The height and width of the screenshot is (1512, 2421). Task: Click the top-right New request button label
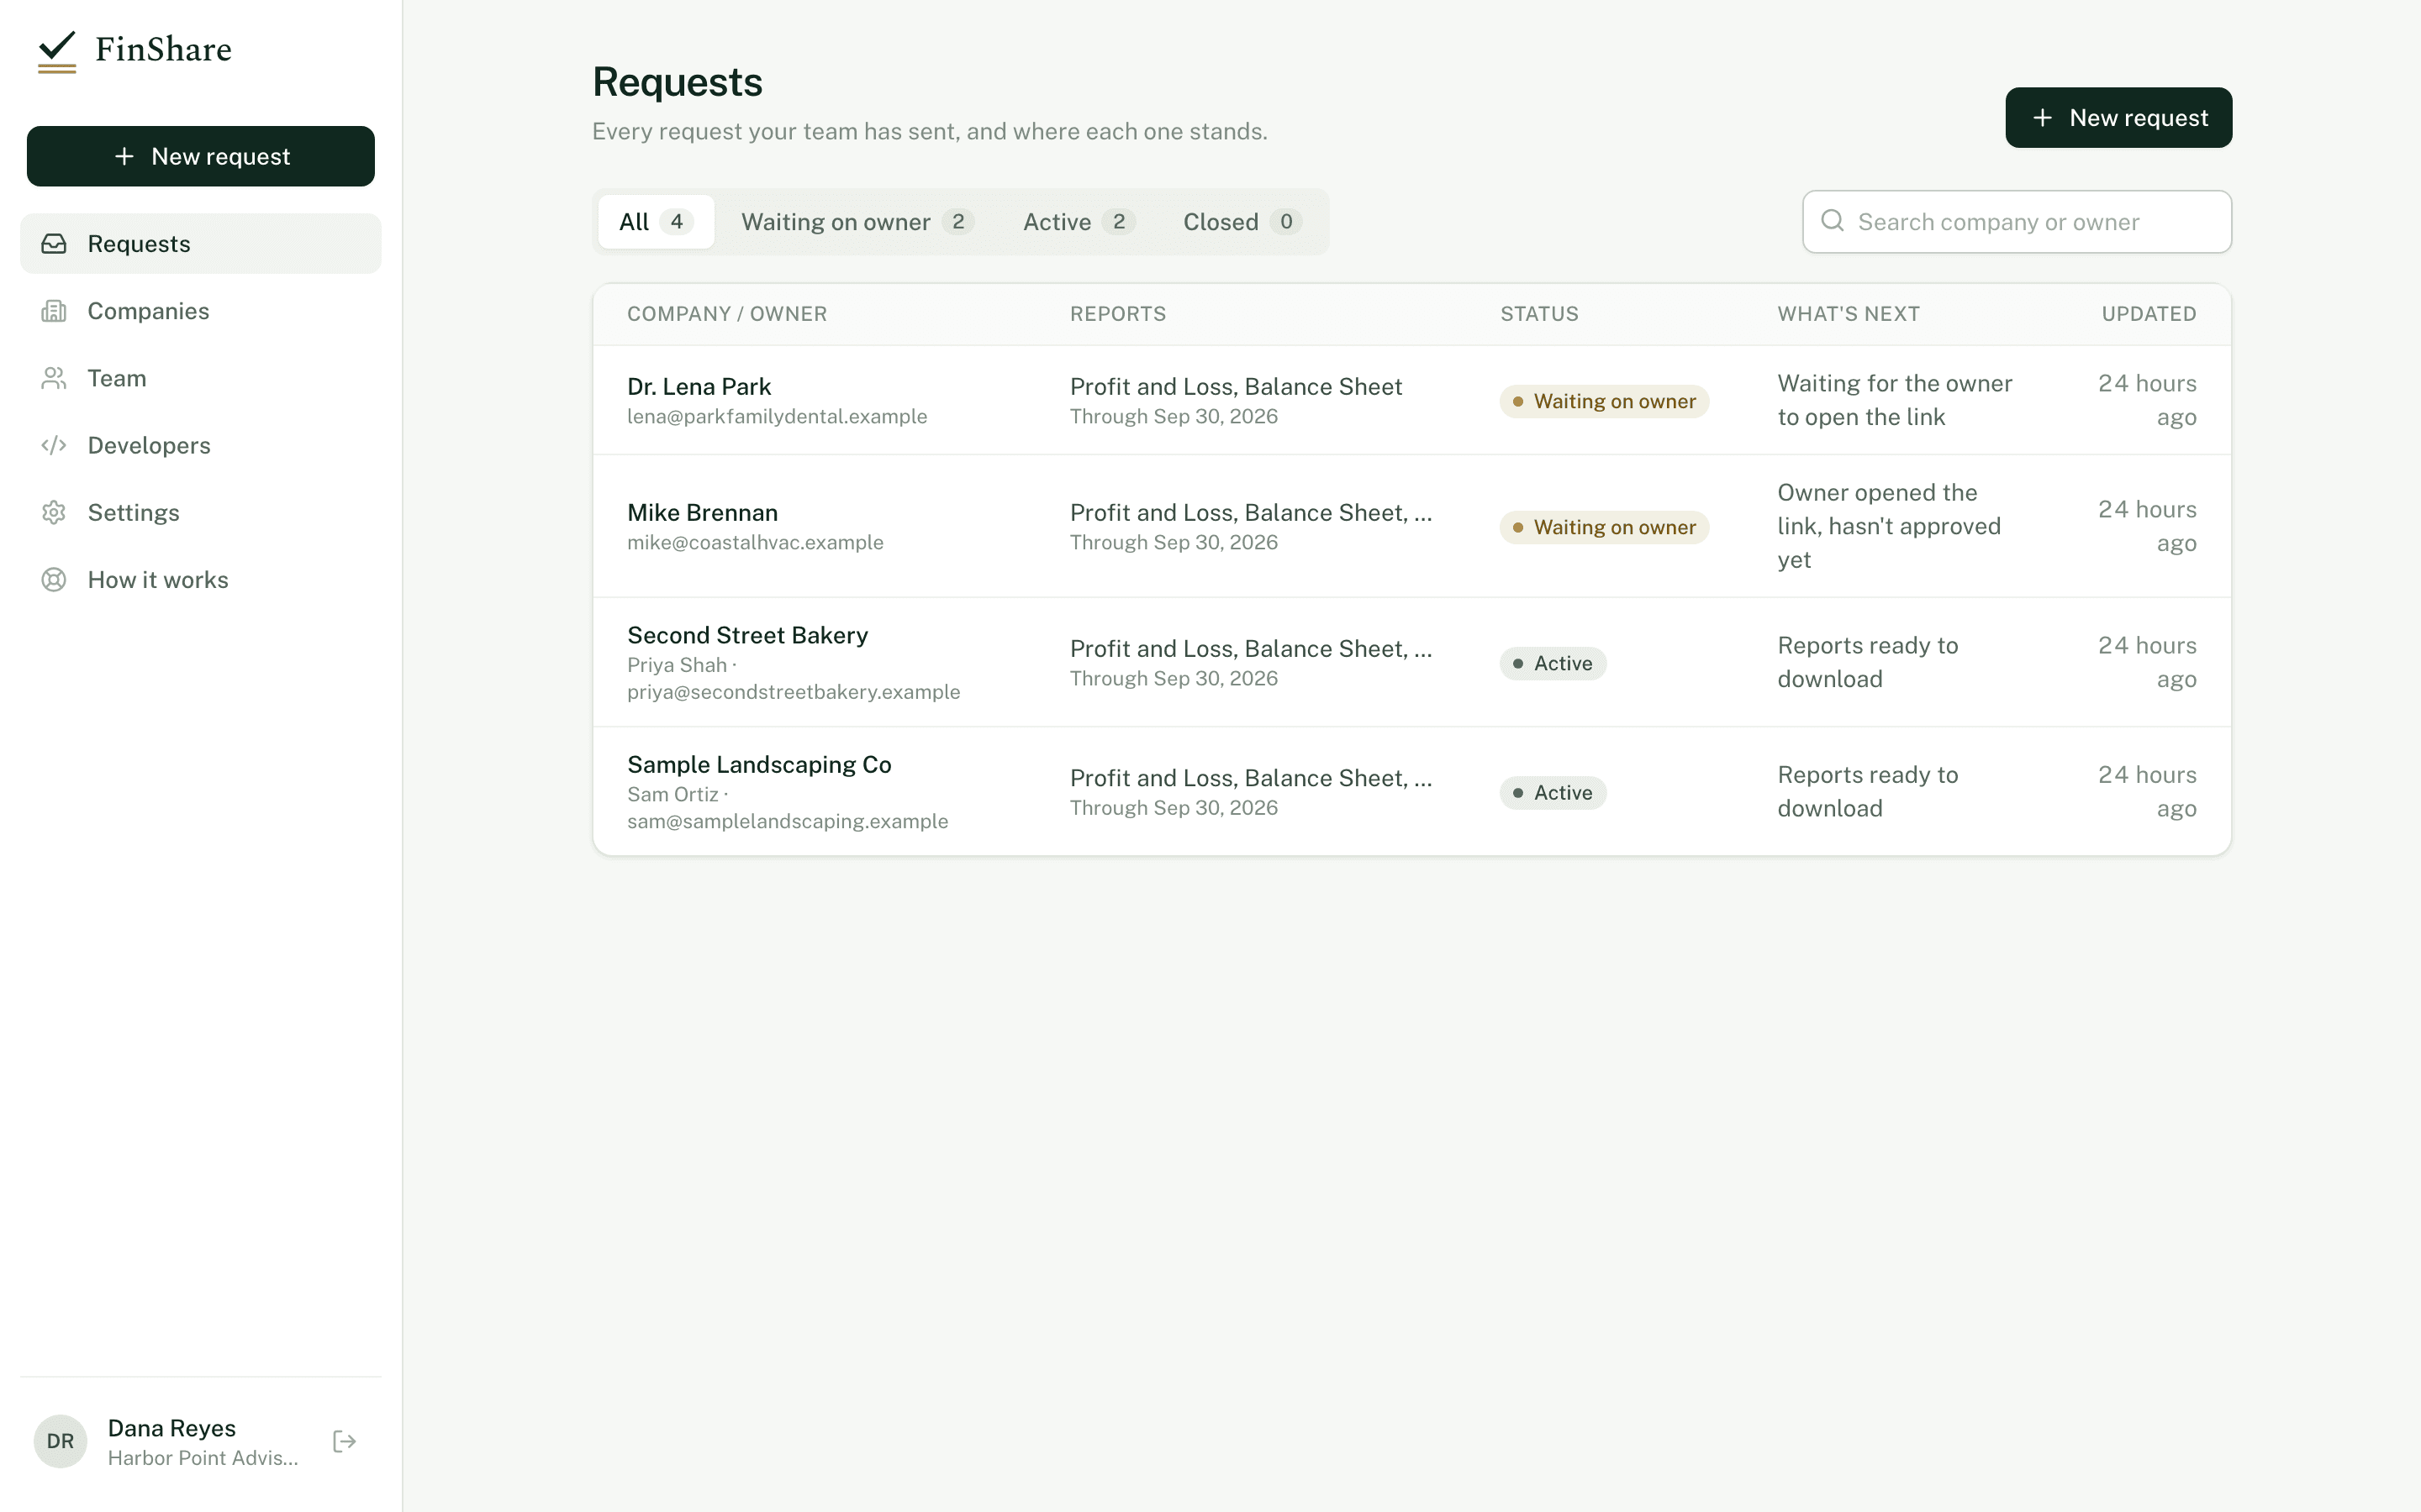pos(2138,118)
